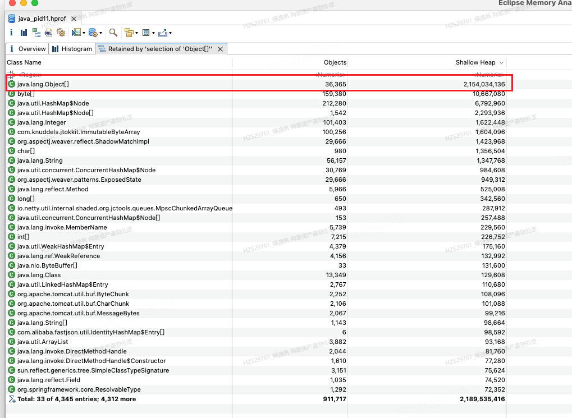Select the MpscChunkedArrayQueue class row
The image size is (572, 418).
pos(256,208)
